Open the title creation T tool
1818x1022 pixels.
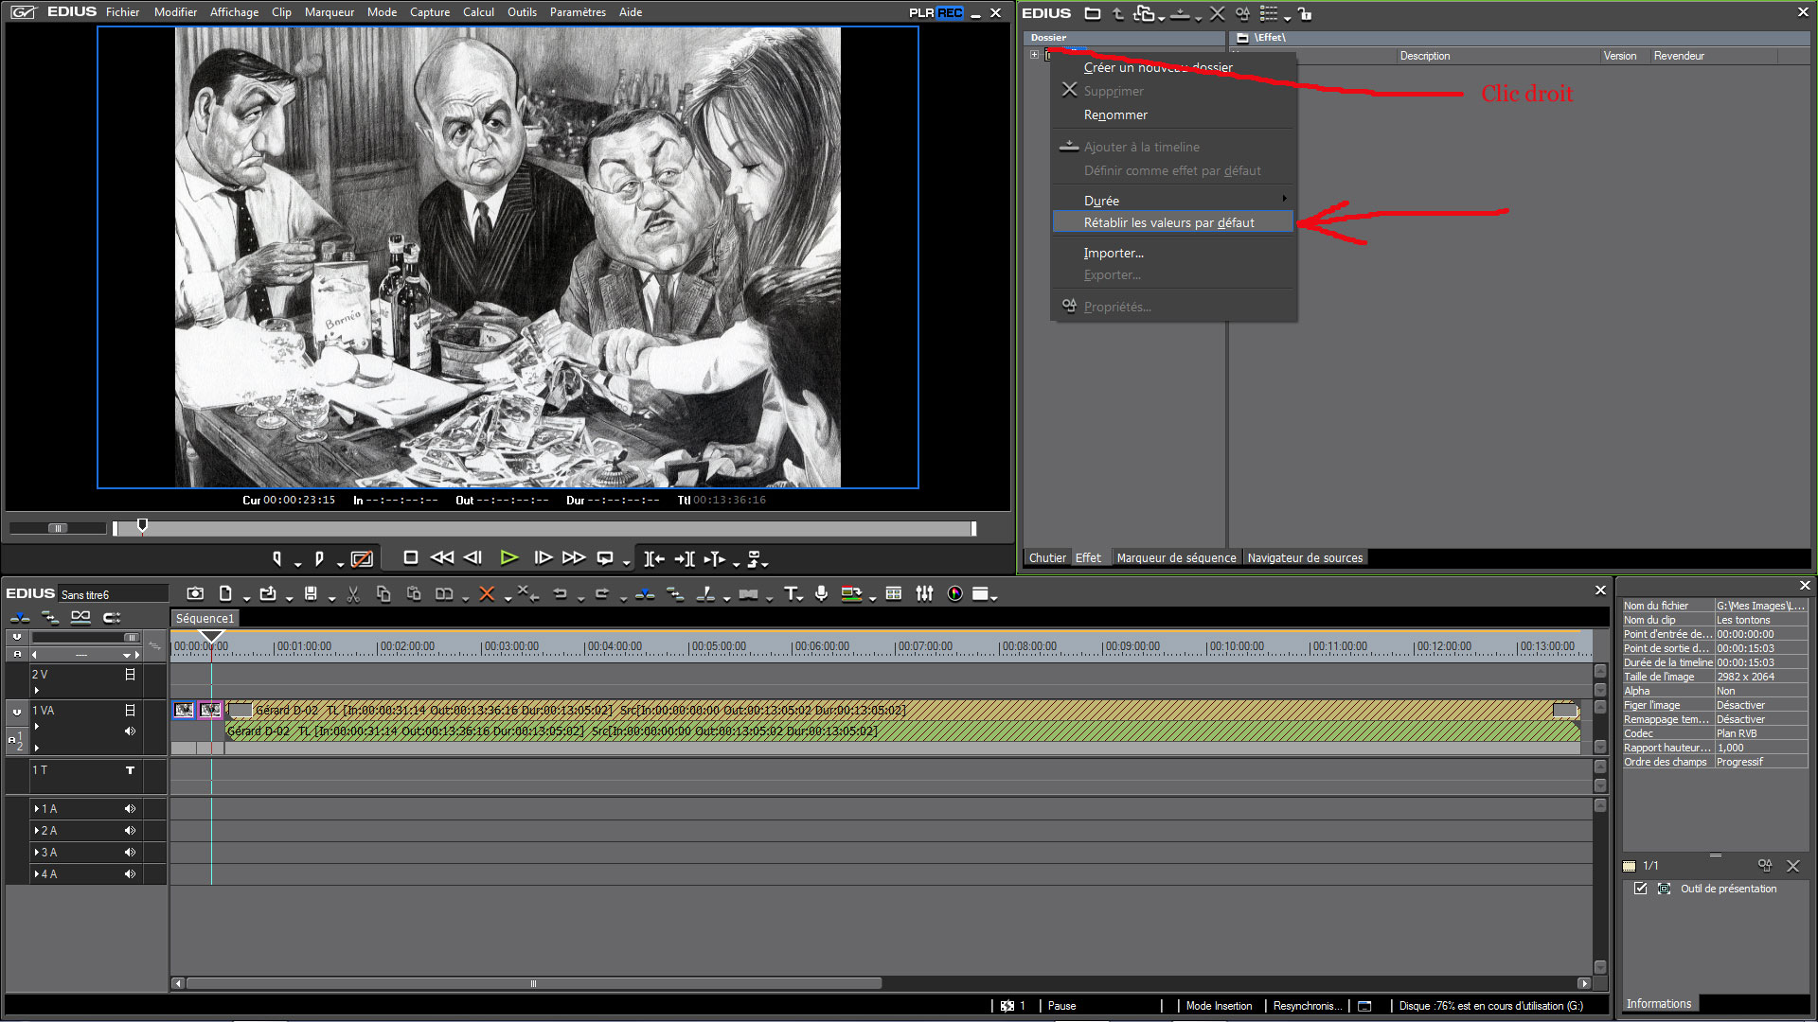[x=791, y=594]
